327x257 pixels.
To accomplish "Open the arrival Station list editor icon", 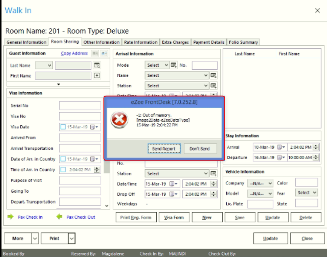I will point(213,85).
